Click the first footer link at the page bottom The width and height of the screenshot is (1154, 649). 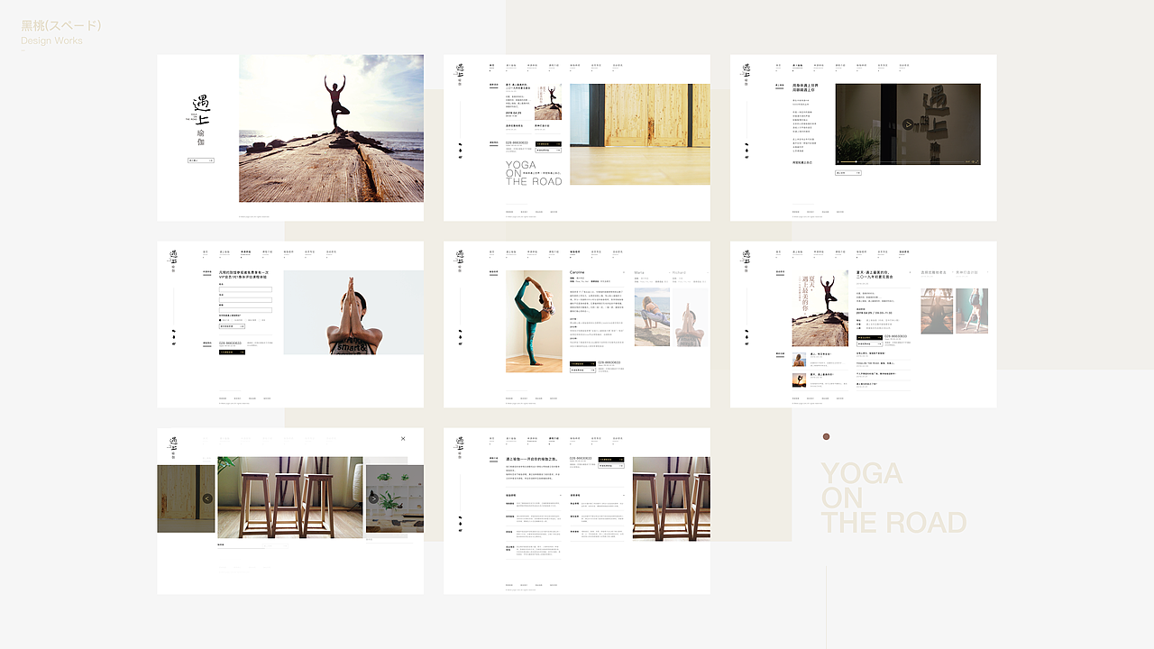pos(223,397)
